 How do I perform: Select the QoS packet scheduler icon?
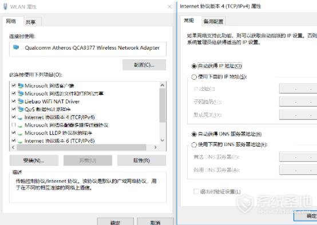(21, 109)
